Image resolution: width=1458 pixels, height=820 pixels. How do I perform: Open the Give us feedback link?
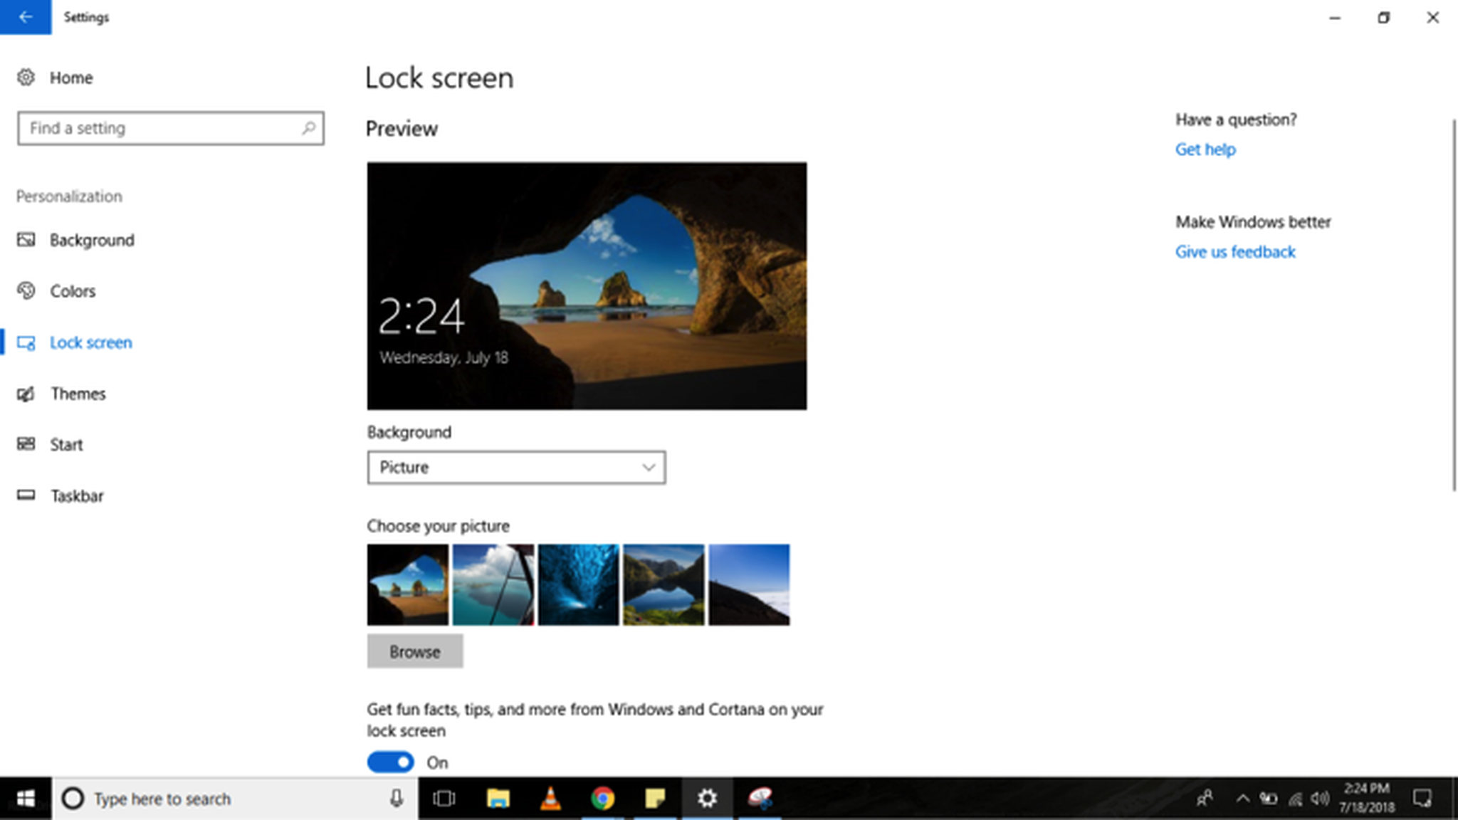click(1235, 251)
